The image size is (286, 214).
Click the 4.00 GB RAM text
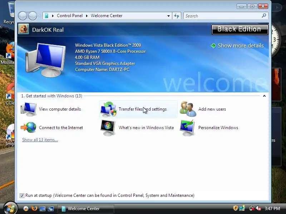click(x=87, y=57)
